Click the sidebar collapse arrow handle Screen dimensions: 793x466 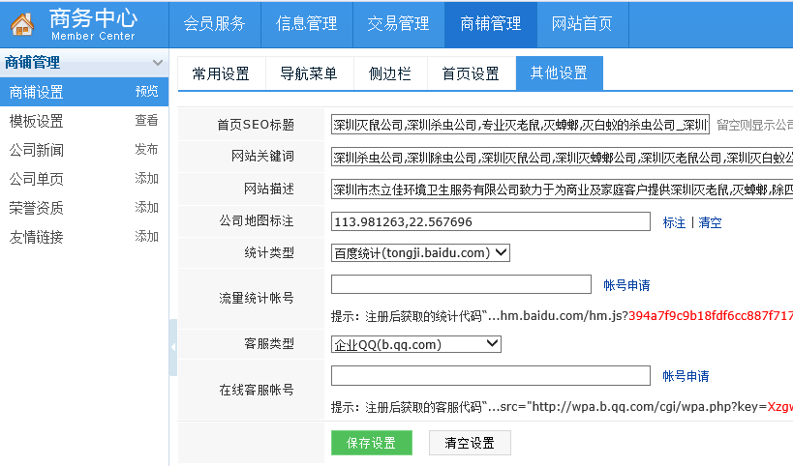(x=172, y=347)
